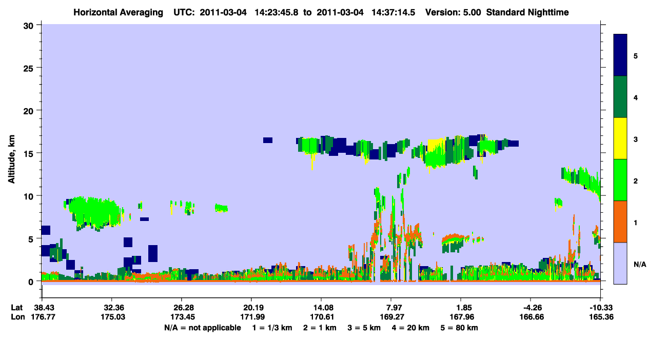Click the colorbar label '1'

click(635, 223)
